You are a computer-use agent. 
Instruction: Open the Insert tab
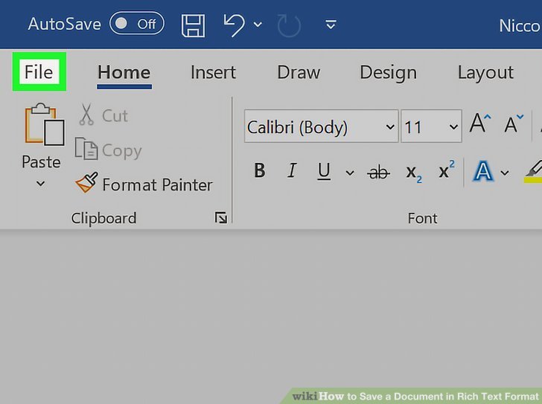(213, 72)
